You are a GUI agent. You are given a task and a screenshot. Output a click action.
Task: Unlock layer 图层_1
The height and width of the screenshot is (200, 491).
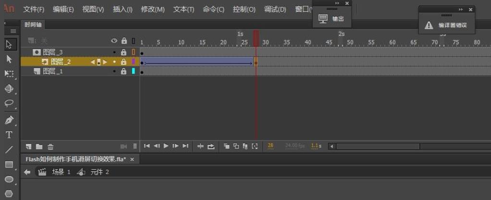(x=123, y=71)
